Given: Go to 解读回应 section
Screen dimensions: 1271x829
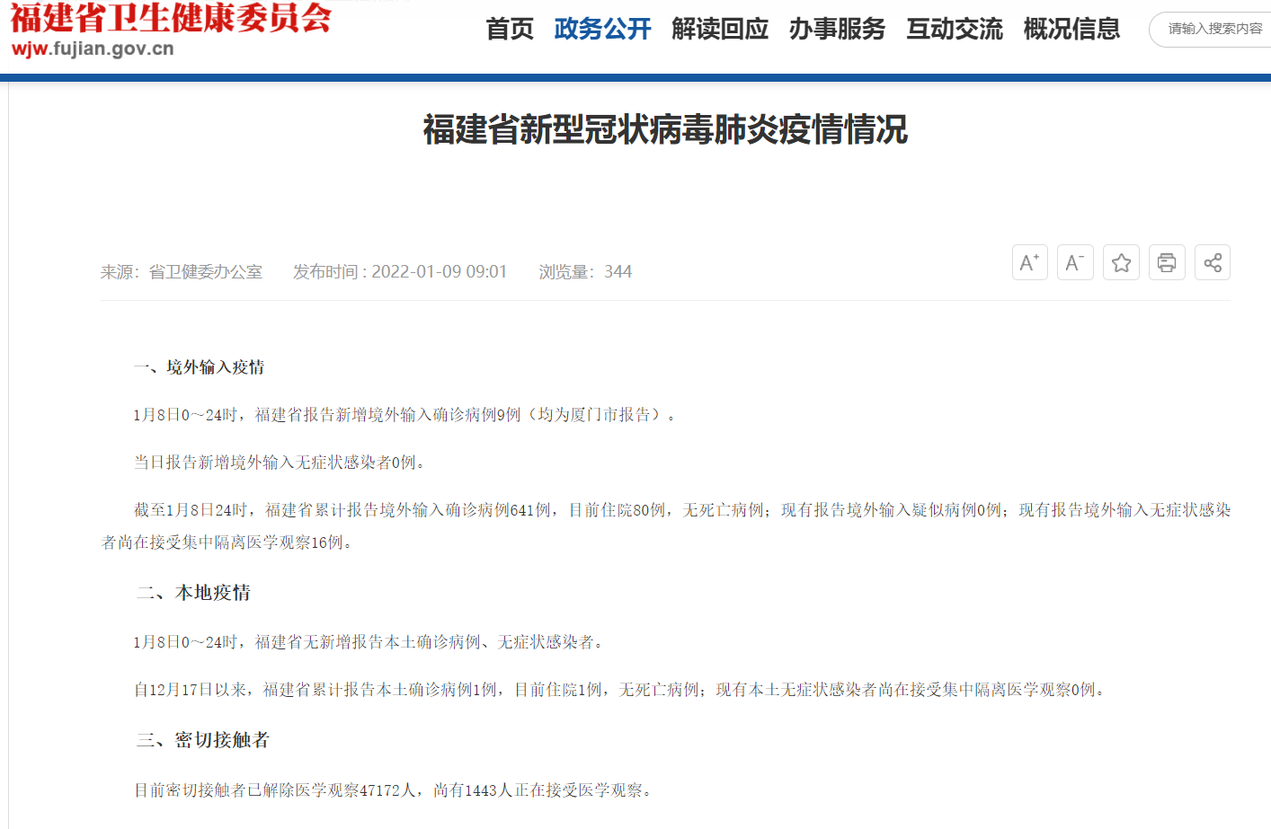Looking at the screenshot, I should (720, 29).
